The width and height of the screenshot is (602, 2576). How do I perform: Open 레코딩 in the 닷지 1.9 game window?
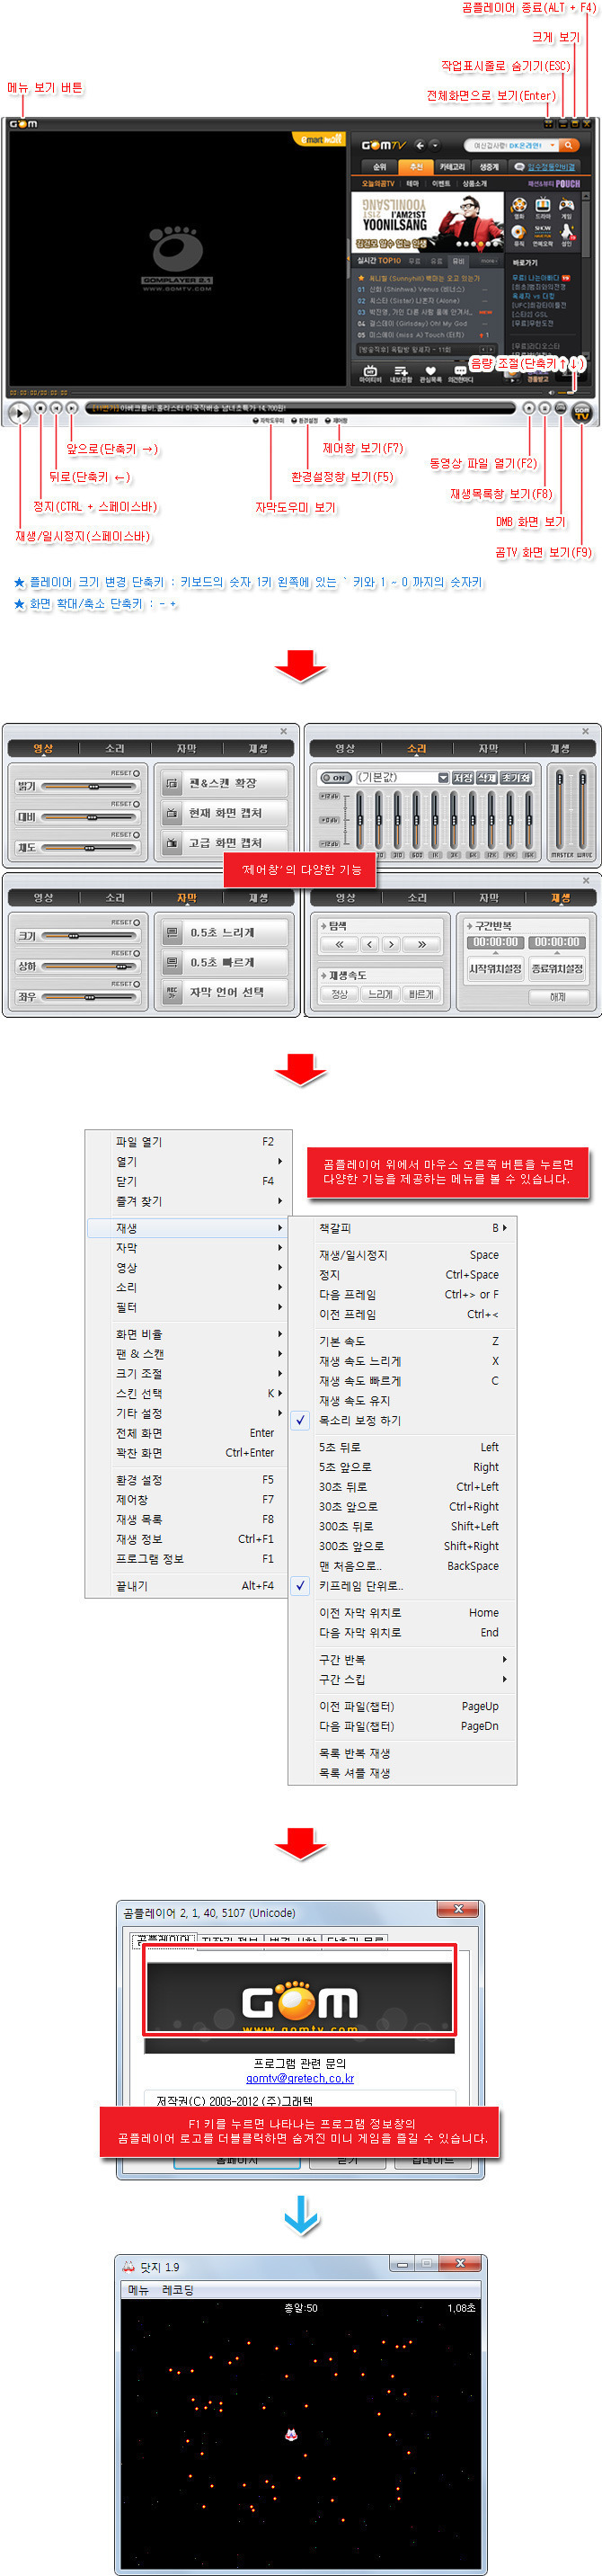tap(178, 2289)
